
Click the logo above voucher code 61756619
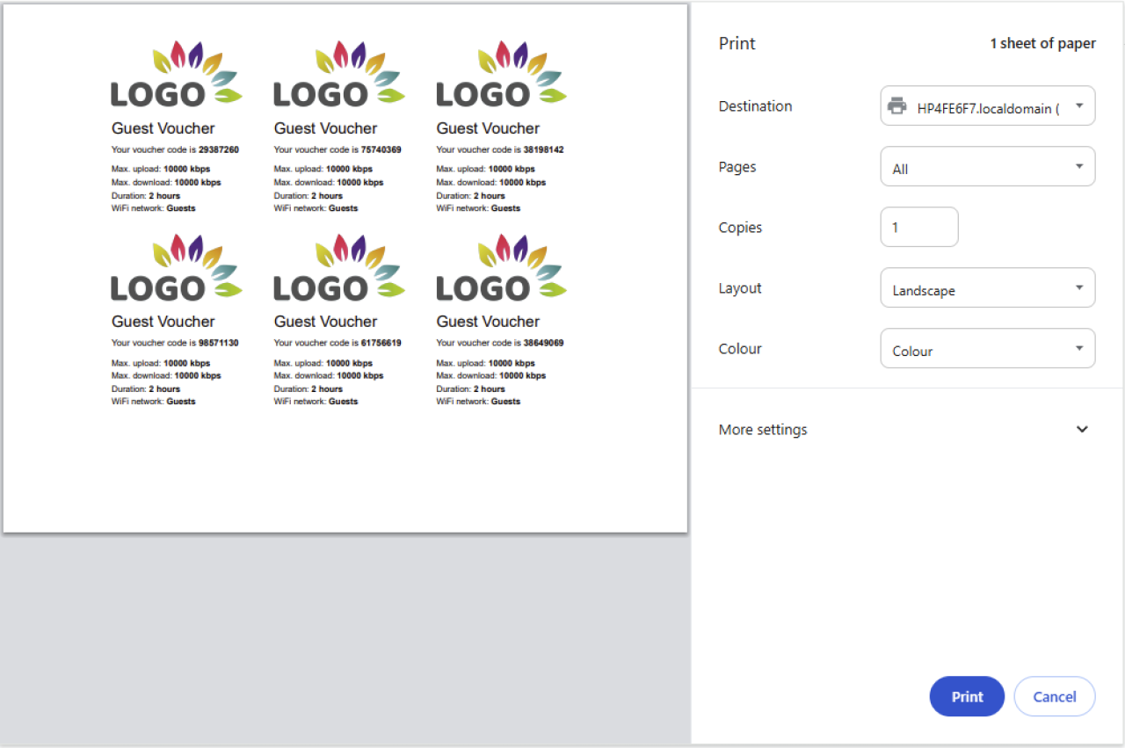tap(338, 269)
